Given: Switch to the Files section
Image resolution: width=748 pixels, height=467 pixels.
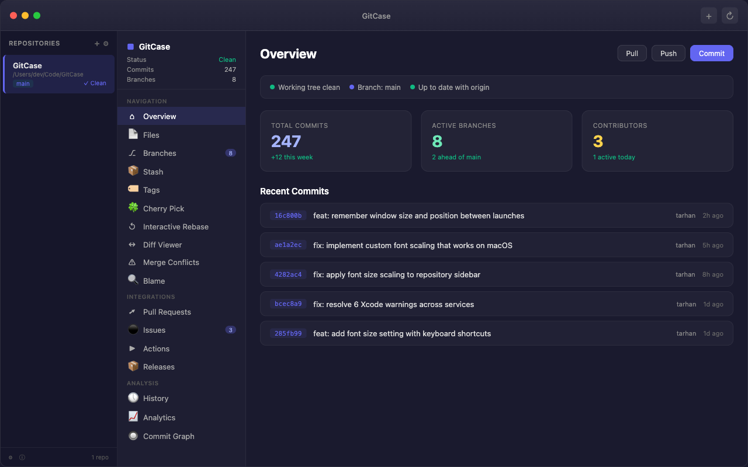Looking at the screenshot, I should click(151, 135).
